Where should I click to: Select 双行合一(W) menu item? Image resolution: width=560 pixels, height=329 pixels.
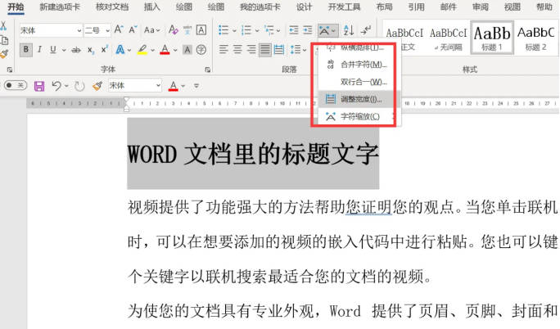358,82
